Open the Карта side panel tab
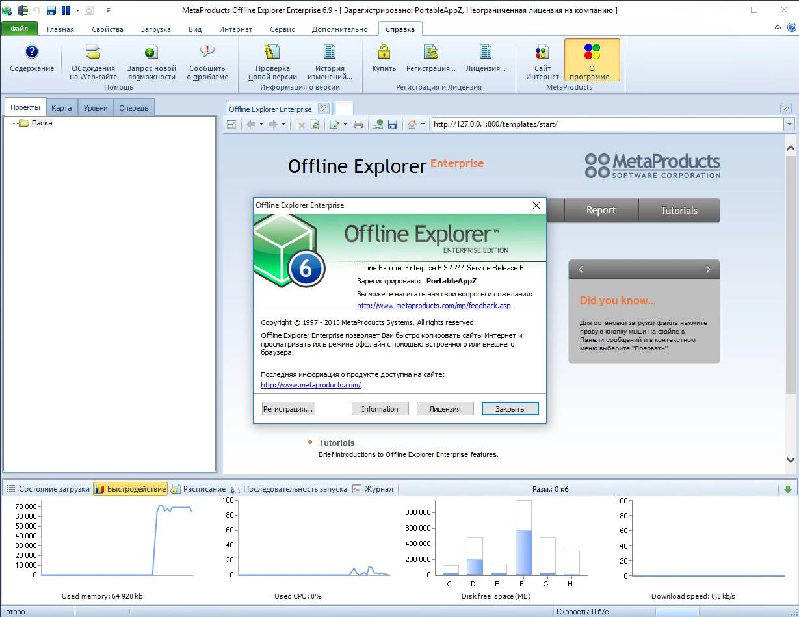The image size is (799, 617). click(62, 107)
